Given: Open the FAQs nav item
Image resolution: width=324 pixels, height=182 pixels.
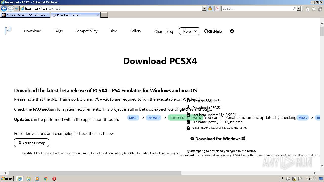Looking at the screenshot, I should 58,31.
